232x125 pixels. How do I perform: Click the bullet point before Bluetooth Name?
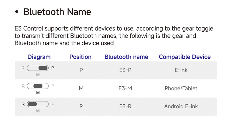pos(17,12)
